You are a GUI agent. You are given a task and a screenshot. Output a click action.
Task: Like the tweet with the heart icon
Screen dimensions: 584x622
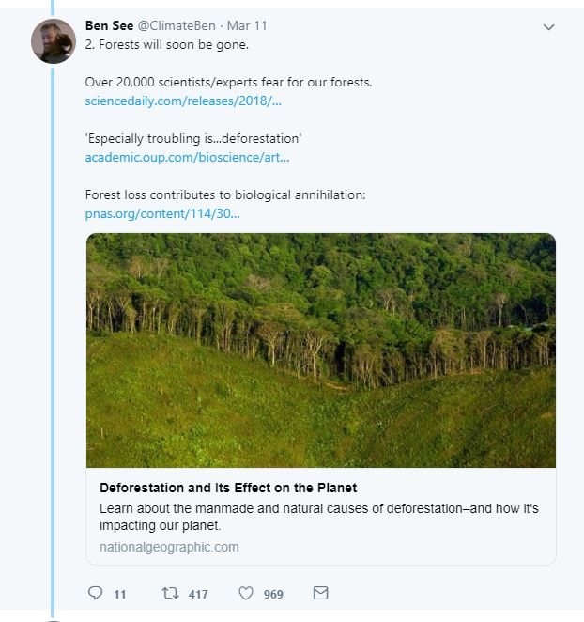tap(246, 593)
